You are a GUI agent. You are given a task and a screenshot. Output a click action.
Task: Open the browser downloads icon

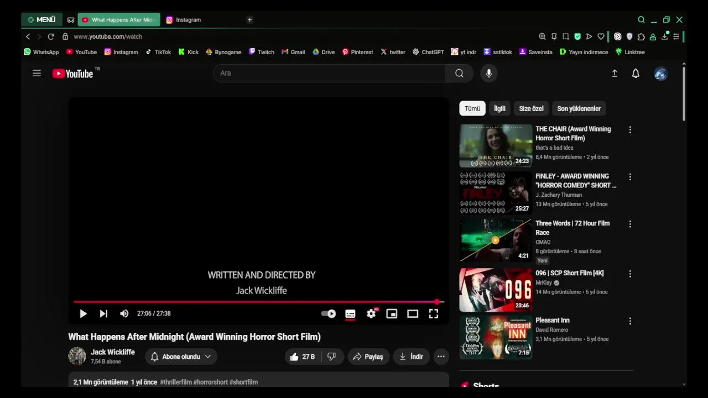[x=665, y=36]
